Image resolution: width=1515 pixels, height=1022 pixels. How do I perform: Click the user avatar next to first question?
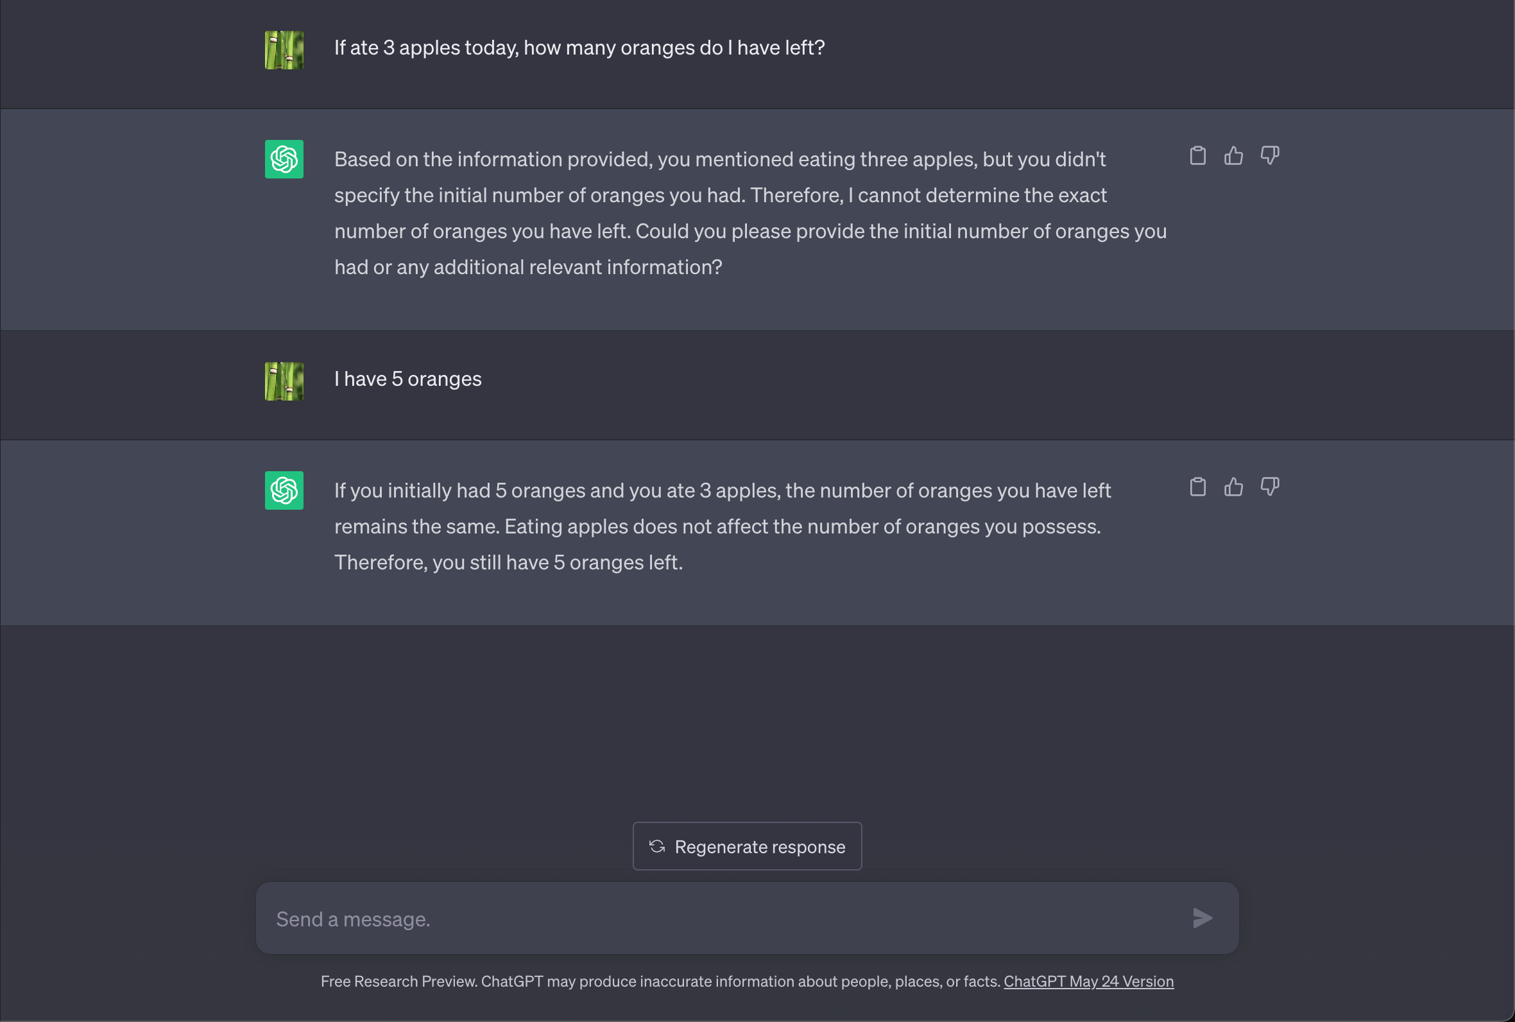(x=284, y=50)
